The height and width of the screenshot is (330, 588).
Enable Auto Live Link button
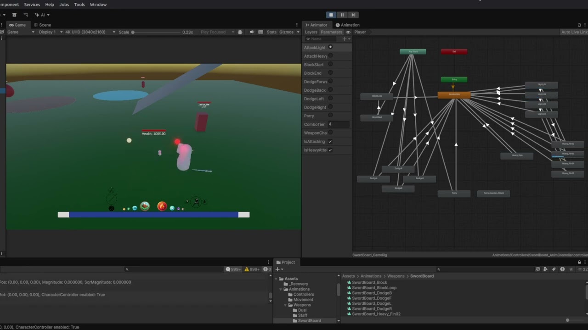click(574, 32)
